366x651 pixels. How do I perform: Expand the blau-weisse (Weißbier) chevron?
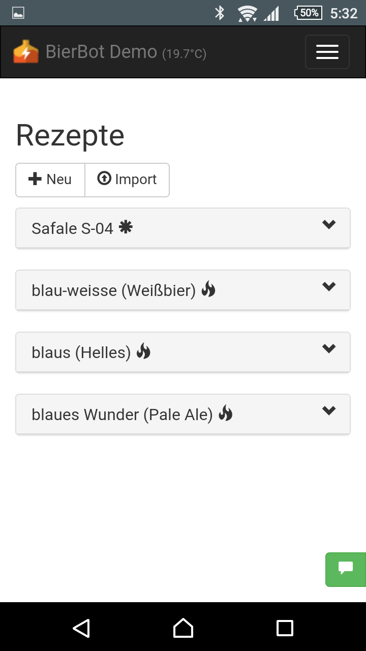click(329, 286)
